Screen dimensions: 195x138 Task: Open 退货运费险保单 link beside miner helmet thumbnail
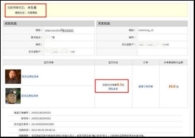(30, 96)
